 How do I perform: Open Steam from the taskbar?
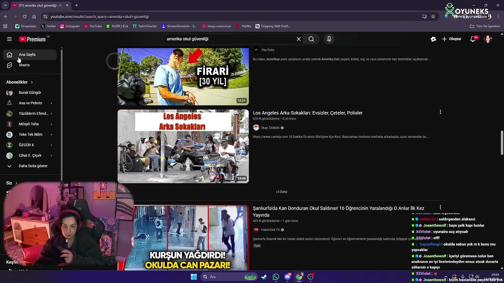click(x=264, y=277)
